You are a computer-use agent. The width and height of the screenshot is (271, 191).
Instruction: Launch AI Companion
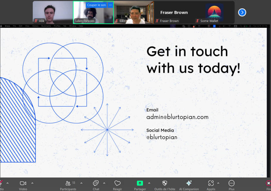pos(189,185)
